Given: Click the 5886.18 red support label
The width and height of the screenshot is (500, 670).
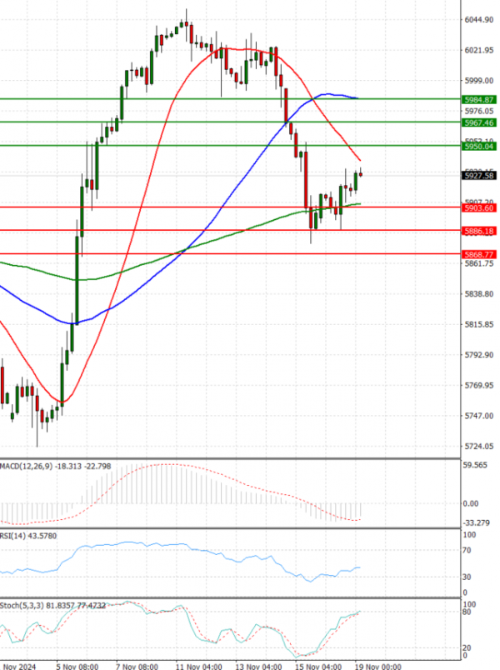Looking at the screenshot, I should coord(478,231).
